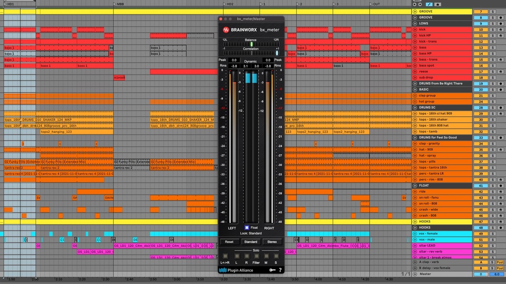Enable the L<->R swap solo toggle
Viewport: 506px width, 284px height.
coord(225,256)
